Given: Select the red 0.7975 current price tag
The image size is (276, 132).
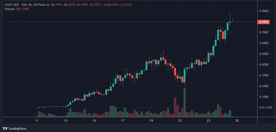Looking at the screenshot, I should tap(263, 22).
